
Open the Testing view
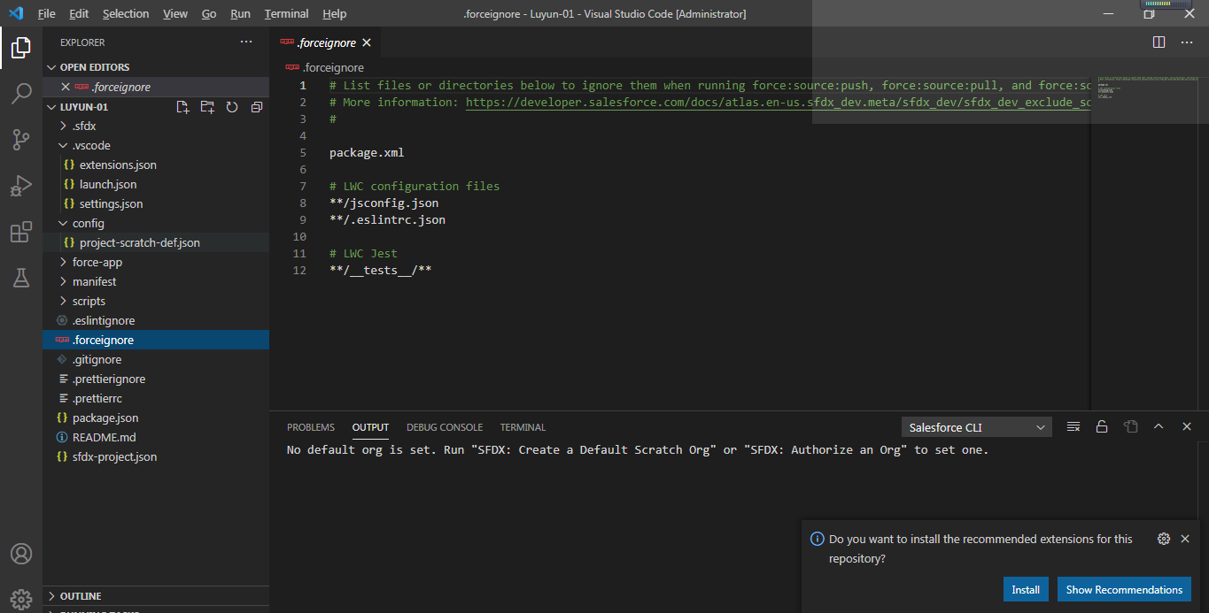pos(19,277)
